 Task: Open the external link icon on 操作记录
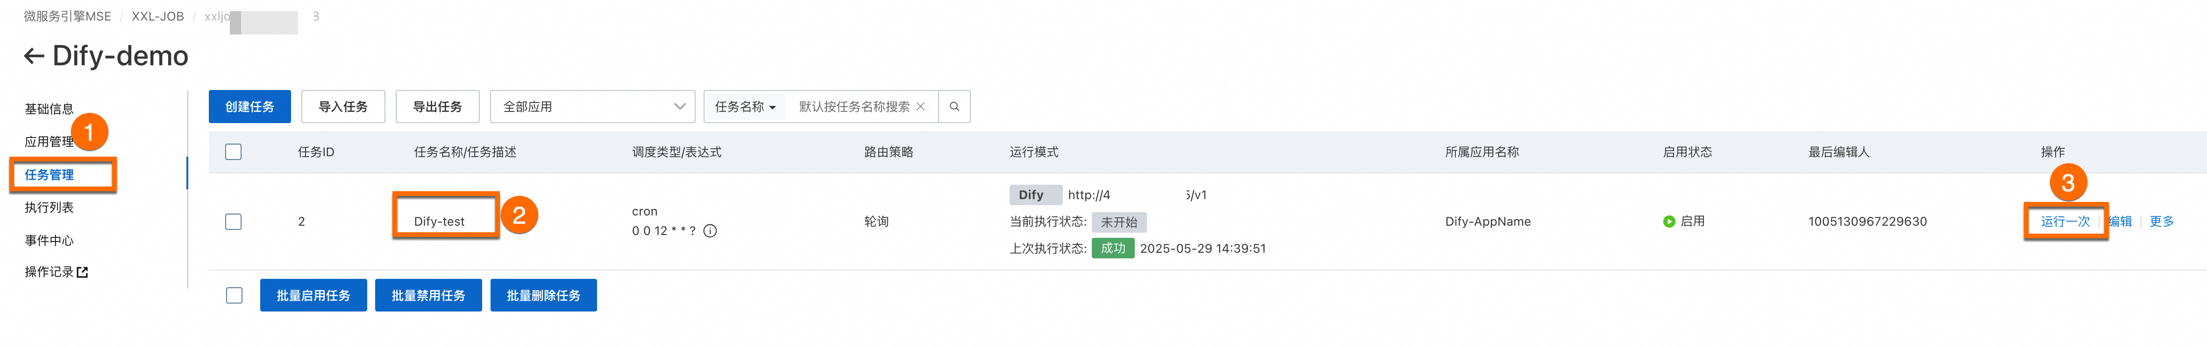click(x=82, y=272)
